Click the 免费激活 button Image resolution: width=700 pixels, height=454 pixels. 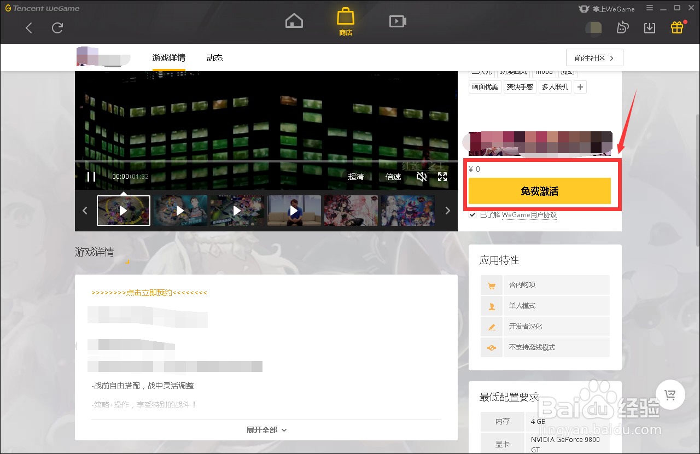pyautogui.click(x=539, y=191)
